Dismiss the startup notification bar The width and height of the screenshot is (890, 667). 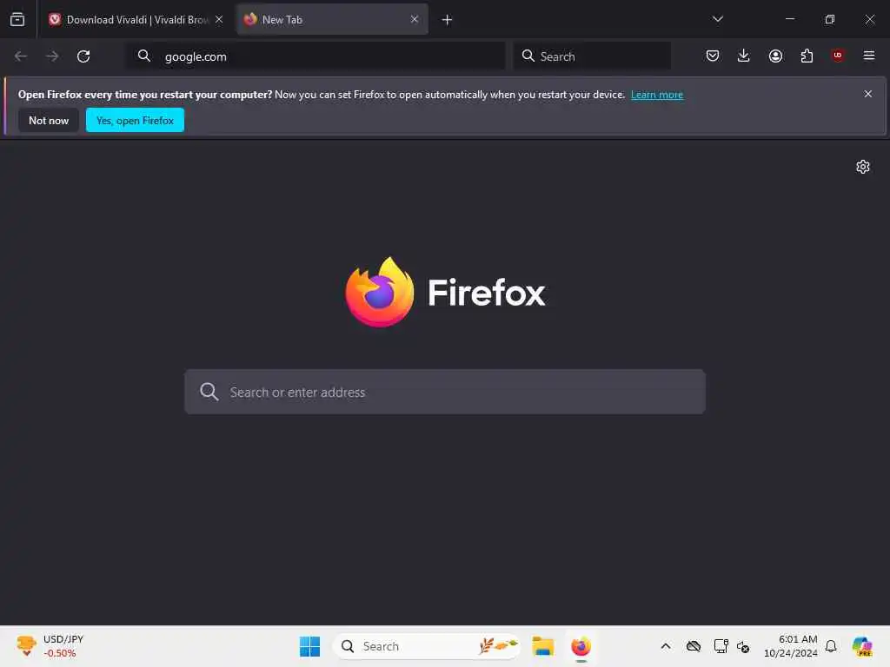[x=868, y=94]
